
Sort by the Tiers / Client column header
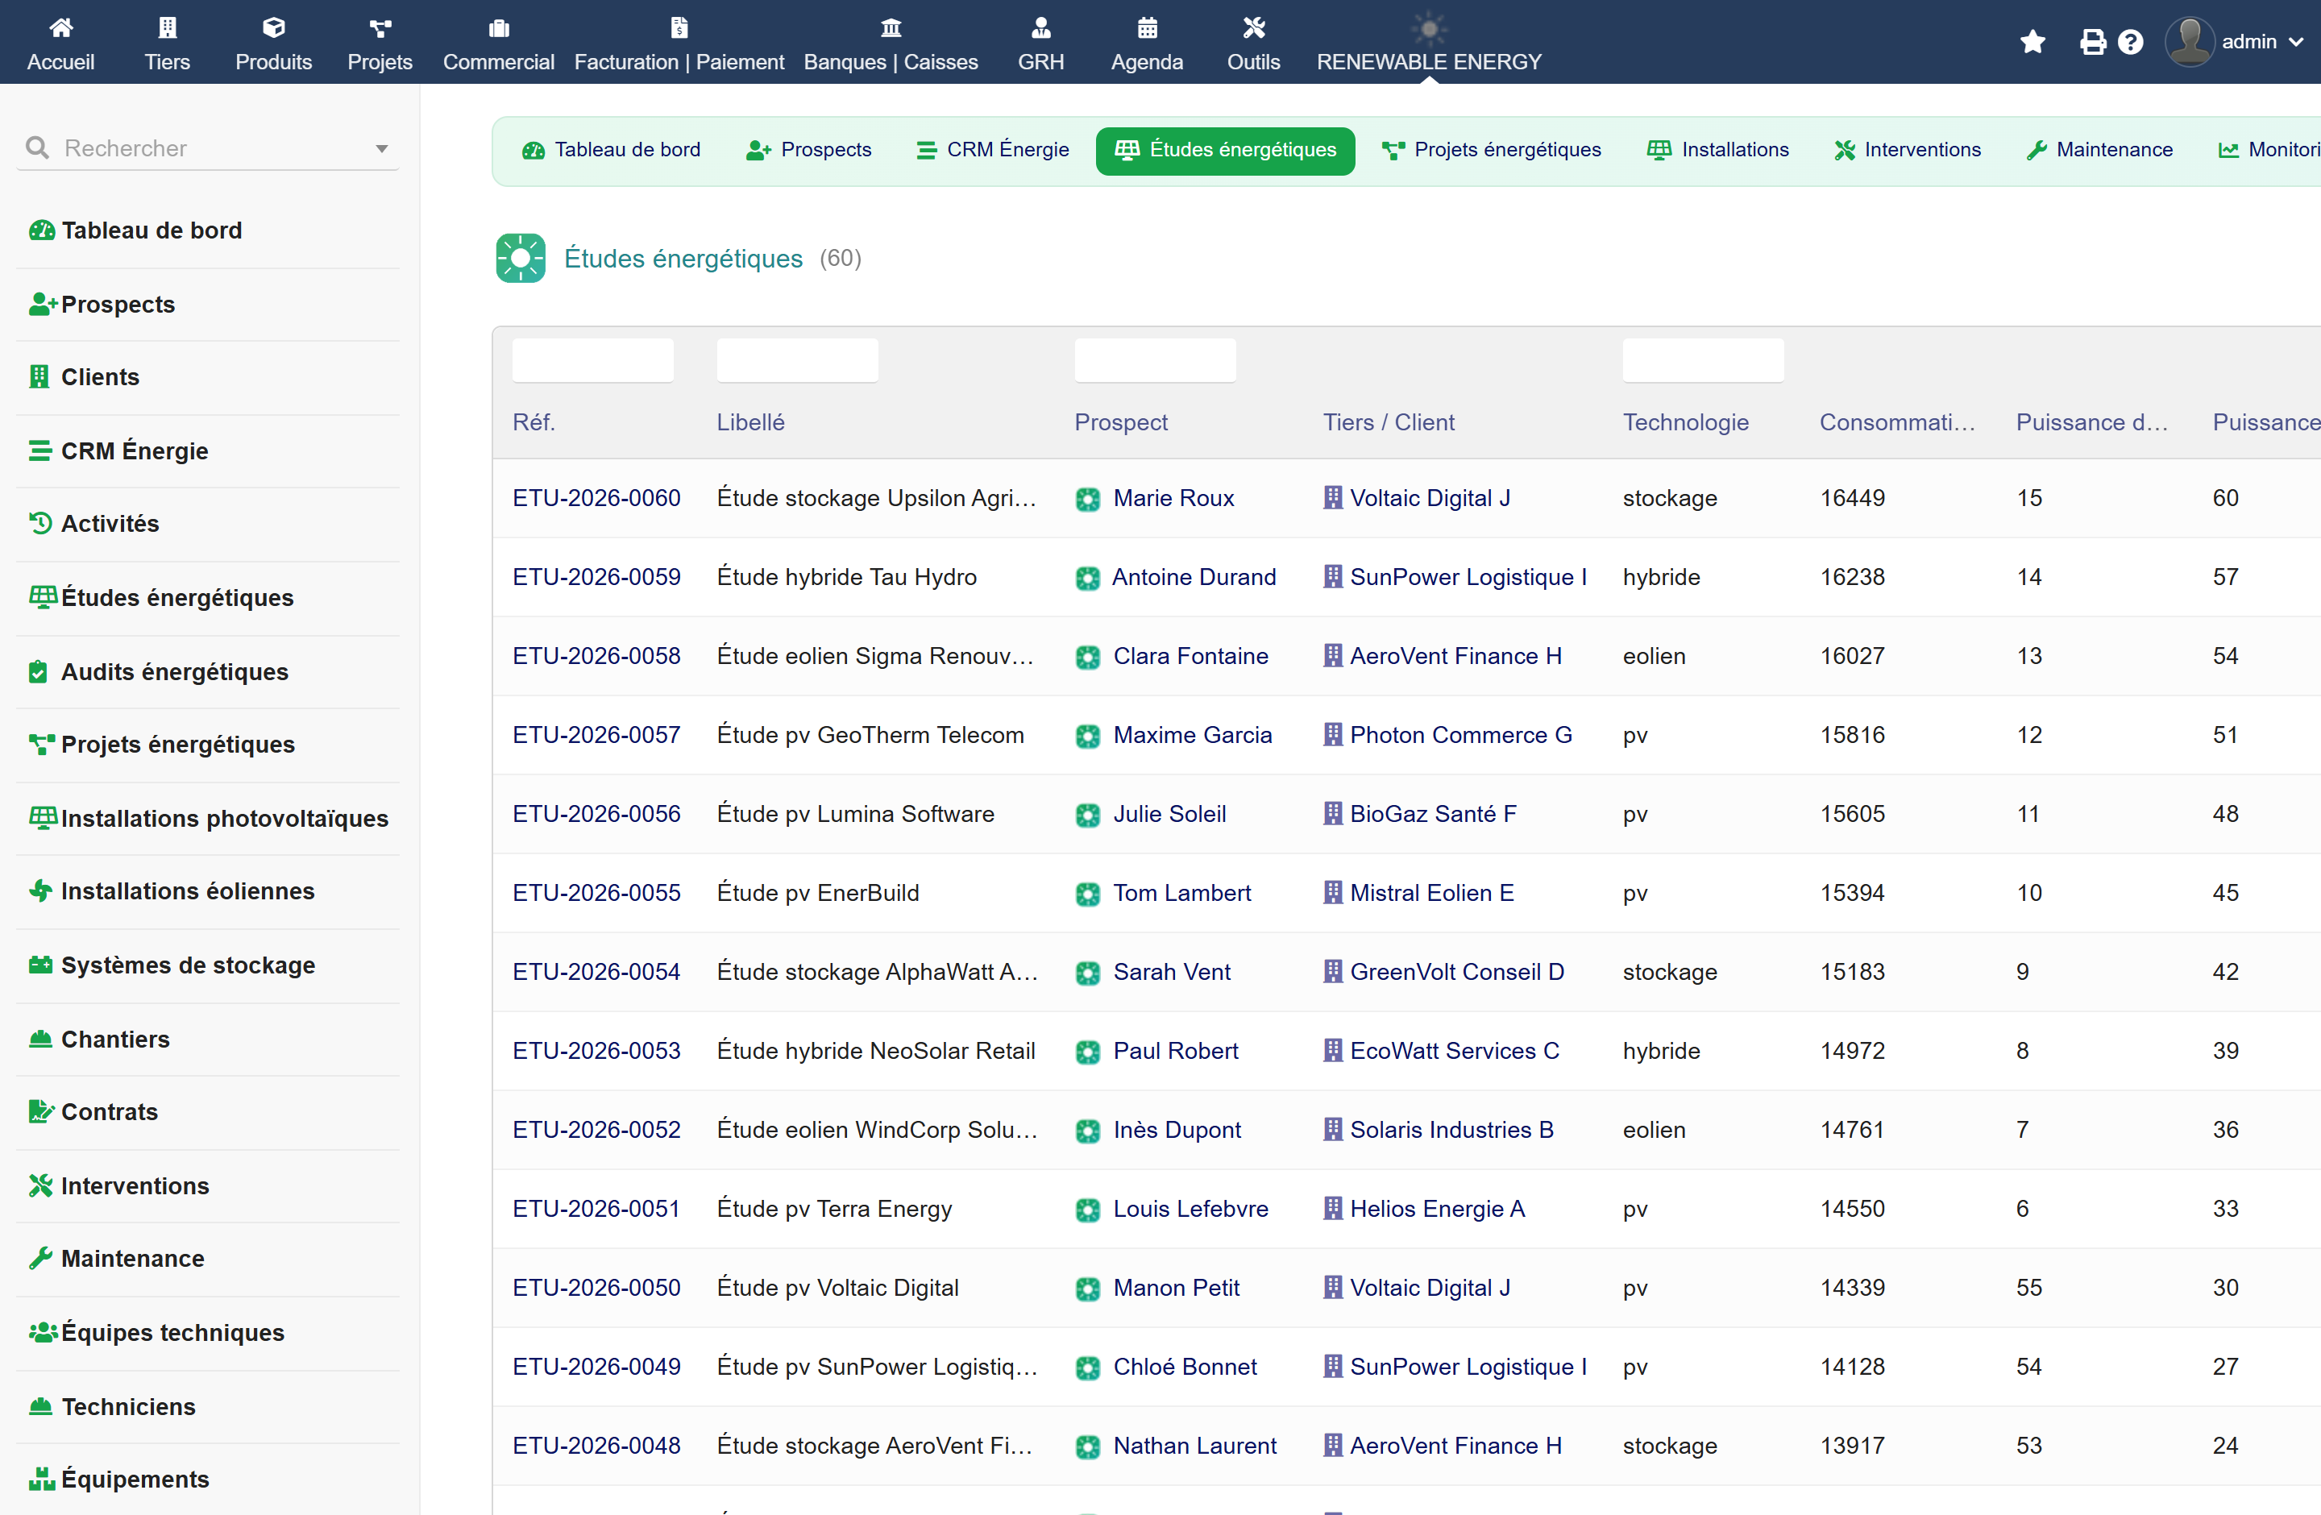1388,422
